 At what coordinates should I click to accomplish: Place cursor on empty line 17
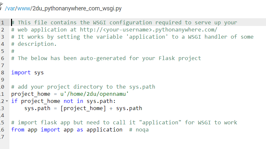pos(65,137)
